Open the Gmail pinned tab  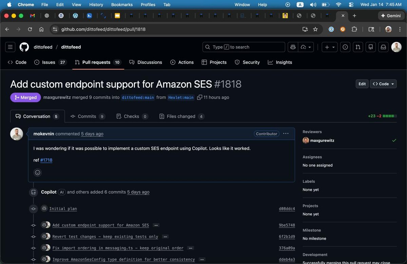coord(33,16)
